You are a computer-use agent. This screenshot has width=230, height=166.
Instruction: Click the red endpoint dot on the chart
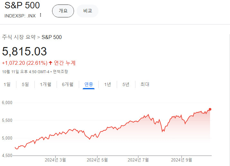[210, 109]
